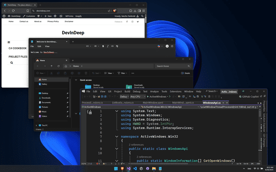The height and width of the screenshot is (172, 276).
Task: Open the H1 heading dropdown in Notepad
Action: [88, 46]
